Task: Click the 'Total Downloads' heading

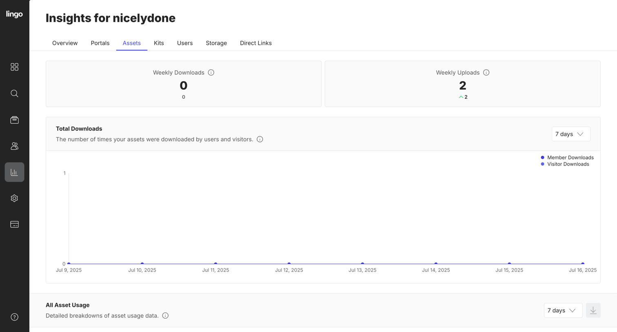Action: 79,128
